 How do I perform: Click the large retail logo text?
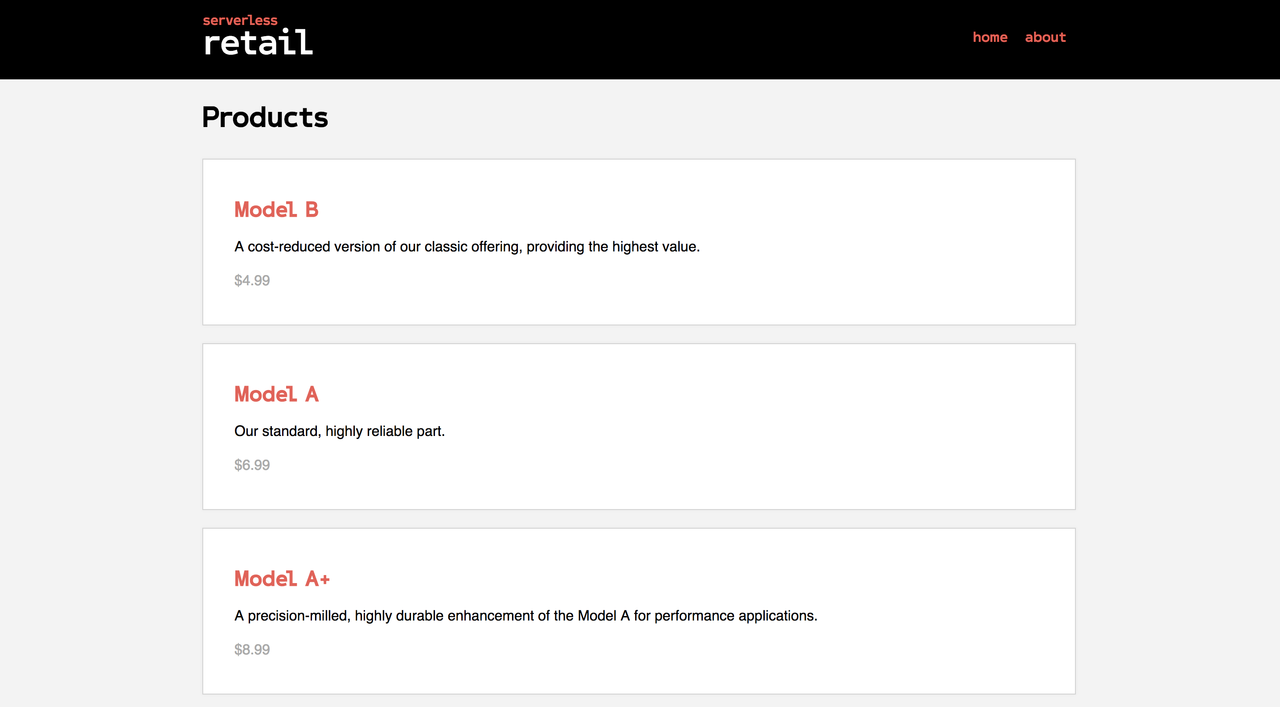pos(258,43)
